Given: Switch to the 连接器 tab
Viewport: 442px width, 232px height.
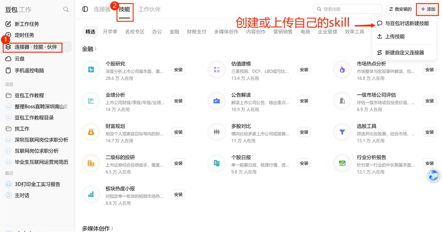Looking at the screenshot, I should tap(102, 9).
